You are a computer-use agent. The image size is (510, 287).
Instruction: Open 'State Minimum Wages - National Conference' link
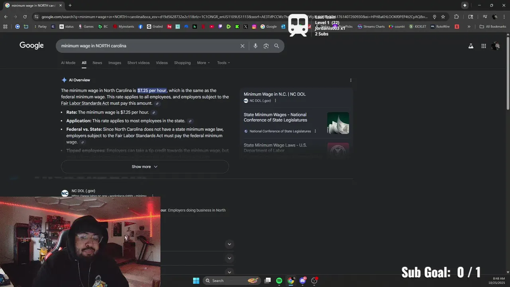point(275,117)
